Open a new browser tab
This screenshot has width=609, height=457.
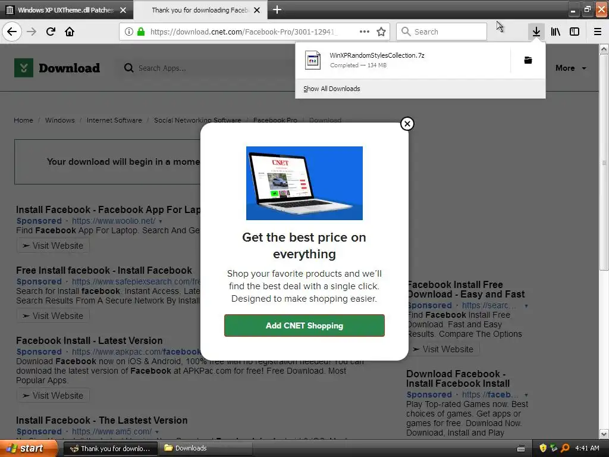[x=277, y=10]
